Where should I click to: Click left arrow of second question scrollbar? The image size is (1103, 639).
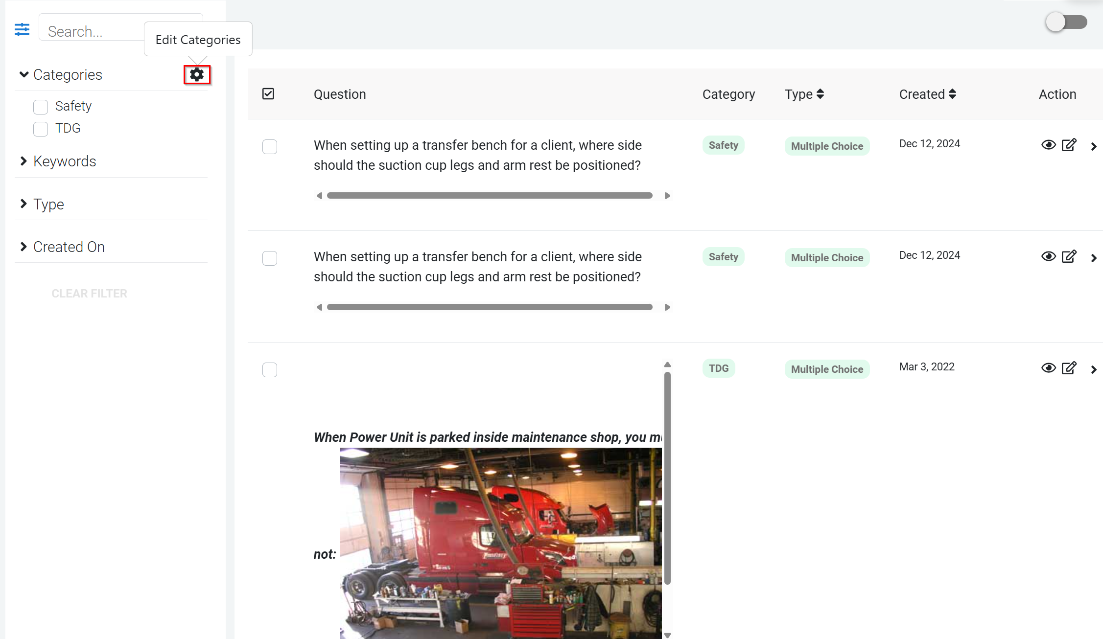click(x=319, y=307)
